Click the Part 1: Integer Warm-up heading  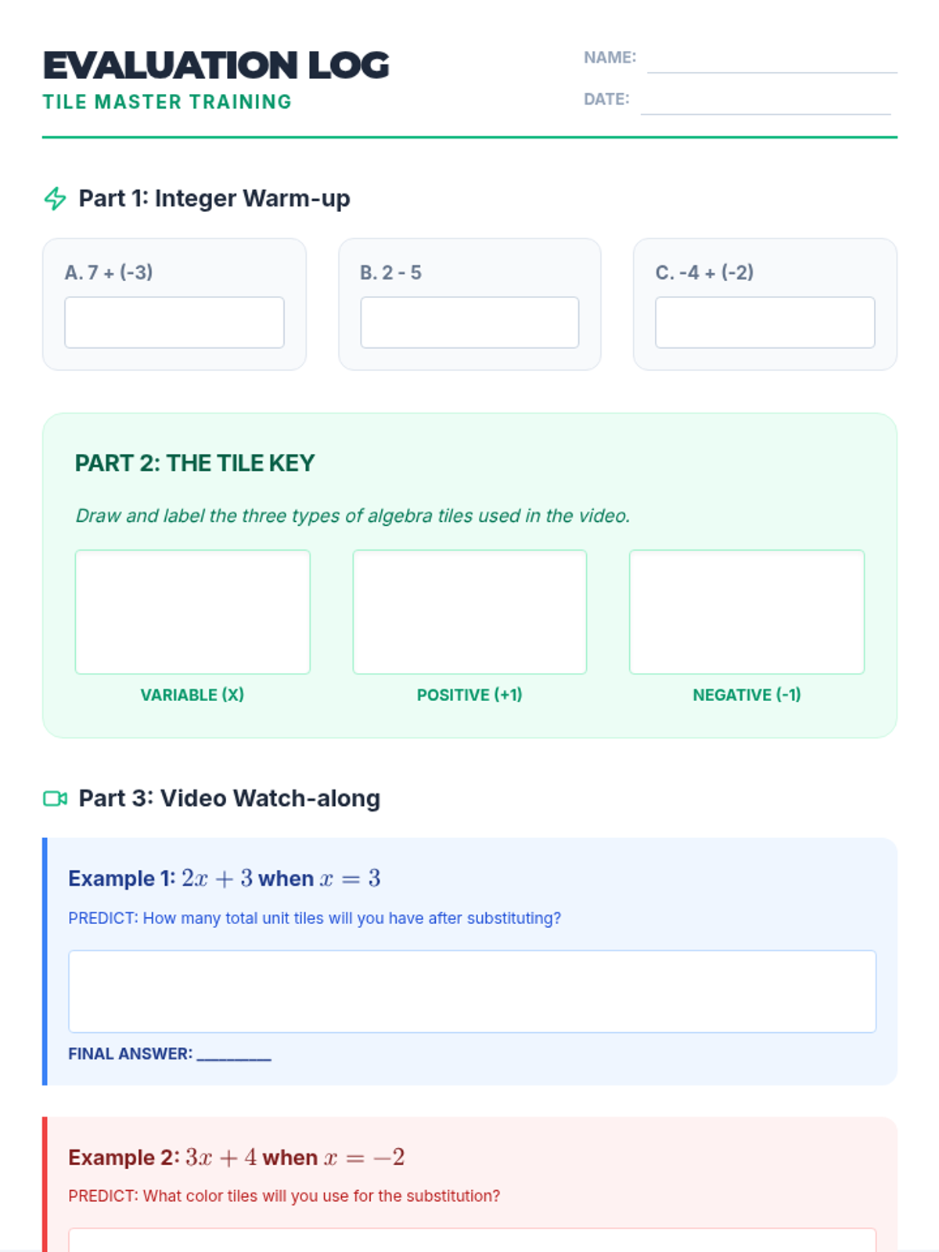tap(214, 199)
